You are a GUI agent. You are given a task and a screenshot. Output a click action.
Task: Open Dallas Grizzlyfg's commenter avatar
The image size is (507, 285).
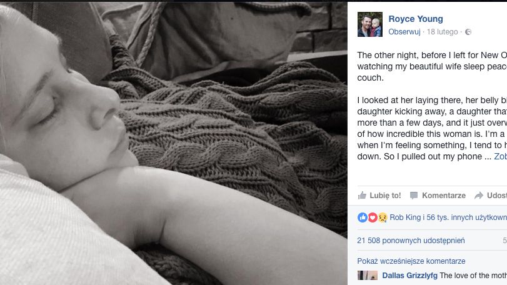pos(368,276)
